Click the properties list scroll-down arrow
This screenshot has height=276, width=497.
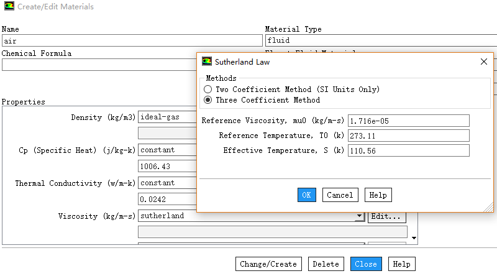(414, 237)
